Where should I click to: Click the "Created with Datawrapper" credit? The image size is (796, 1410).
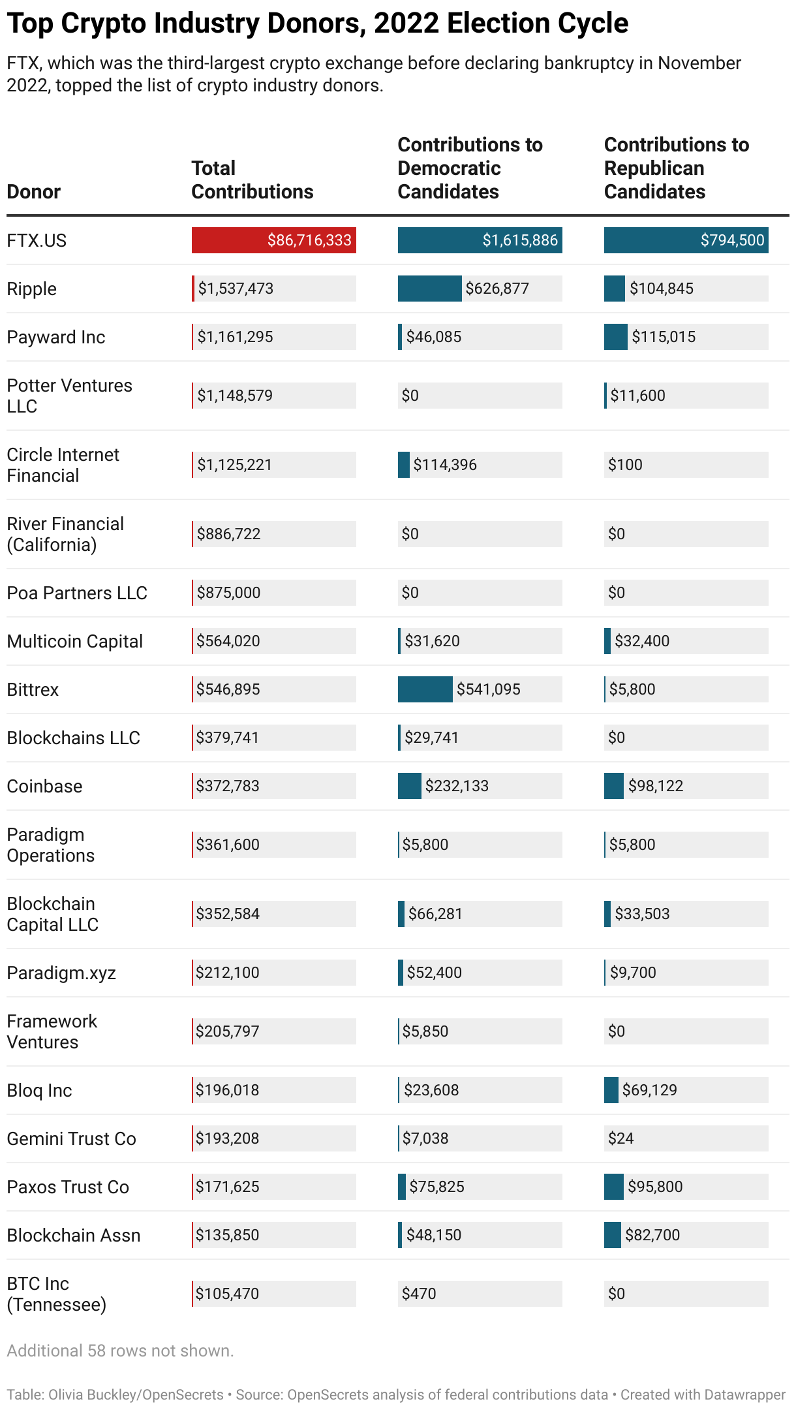coord(703,1395)
